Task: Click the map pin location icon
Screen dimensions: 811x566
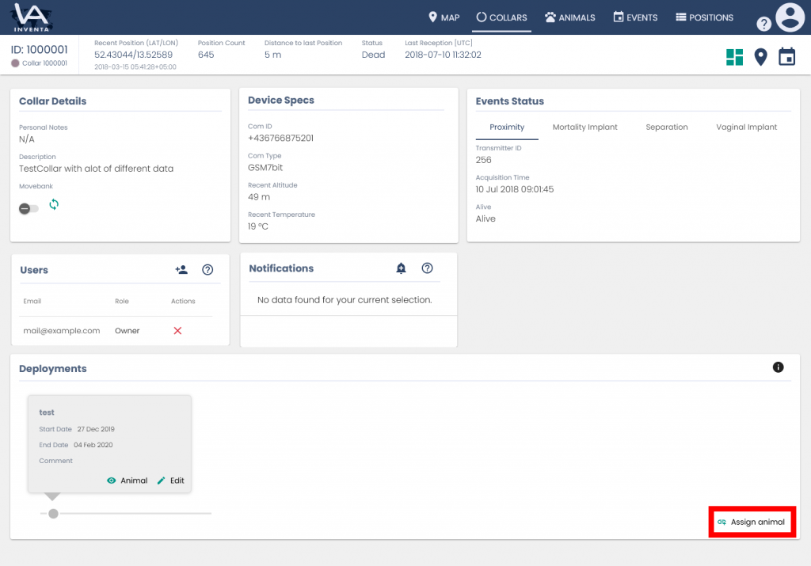Action: click(760, 57)
